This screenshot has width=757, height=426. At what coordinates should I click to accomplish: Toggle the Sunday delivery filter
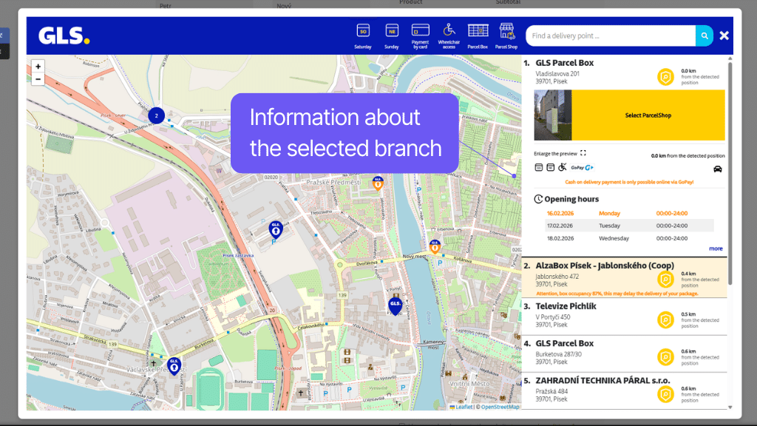(x=392, y=36)
